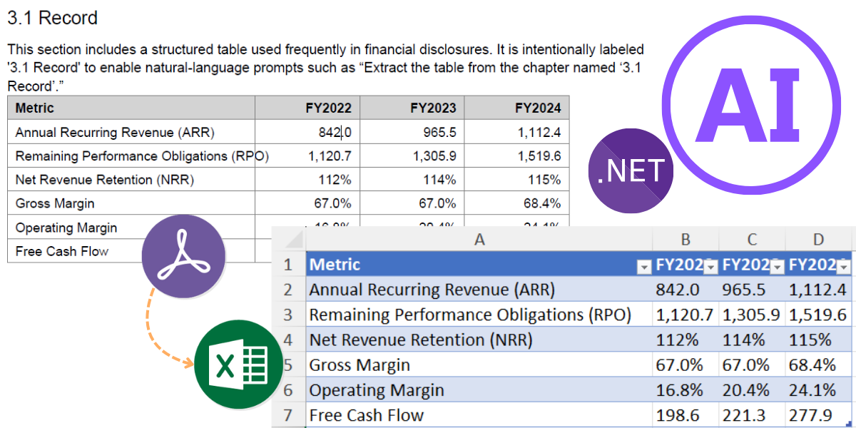Select Excel cell D7 with 277.9
This screenshot has height=428, width=856.
coord(819,415)
